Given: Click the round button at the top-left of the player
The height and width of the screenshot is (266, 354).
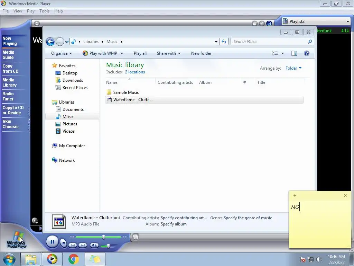Looking at the screenshot, I should (37, 23).
